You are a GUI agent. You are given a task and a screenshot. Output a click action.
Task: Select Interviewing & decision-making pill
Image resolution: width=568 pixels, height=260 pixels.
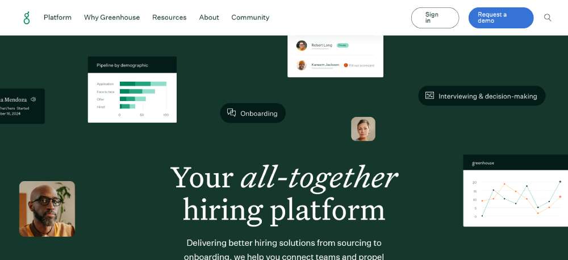pos(482,96)
